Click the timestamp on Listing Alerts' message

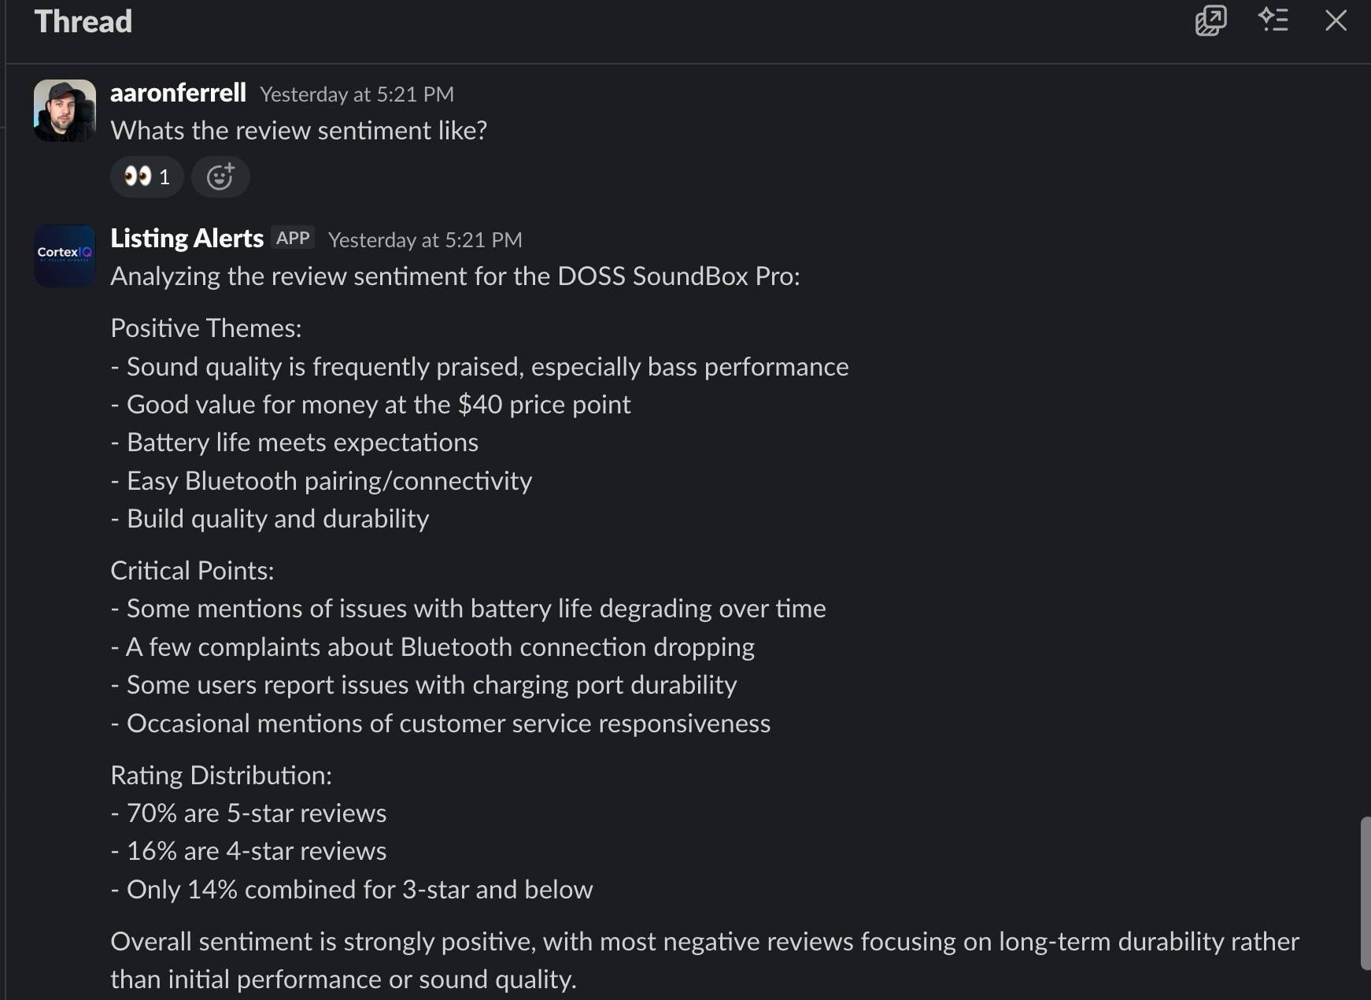click(x=425, y=240)
